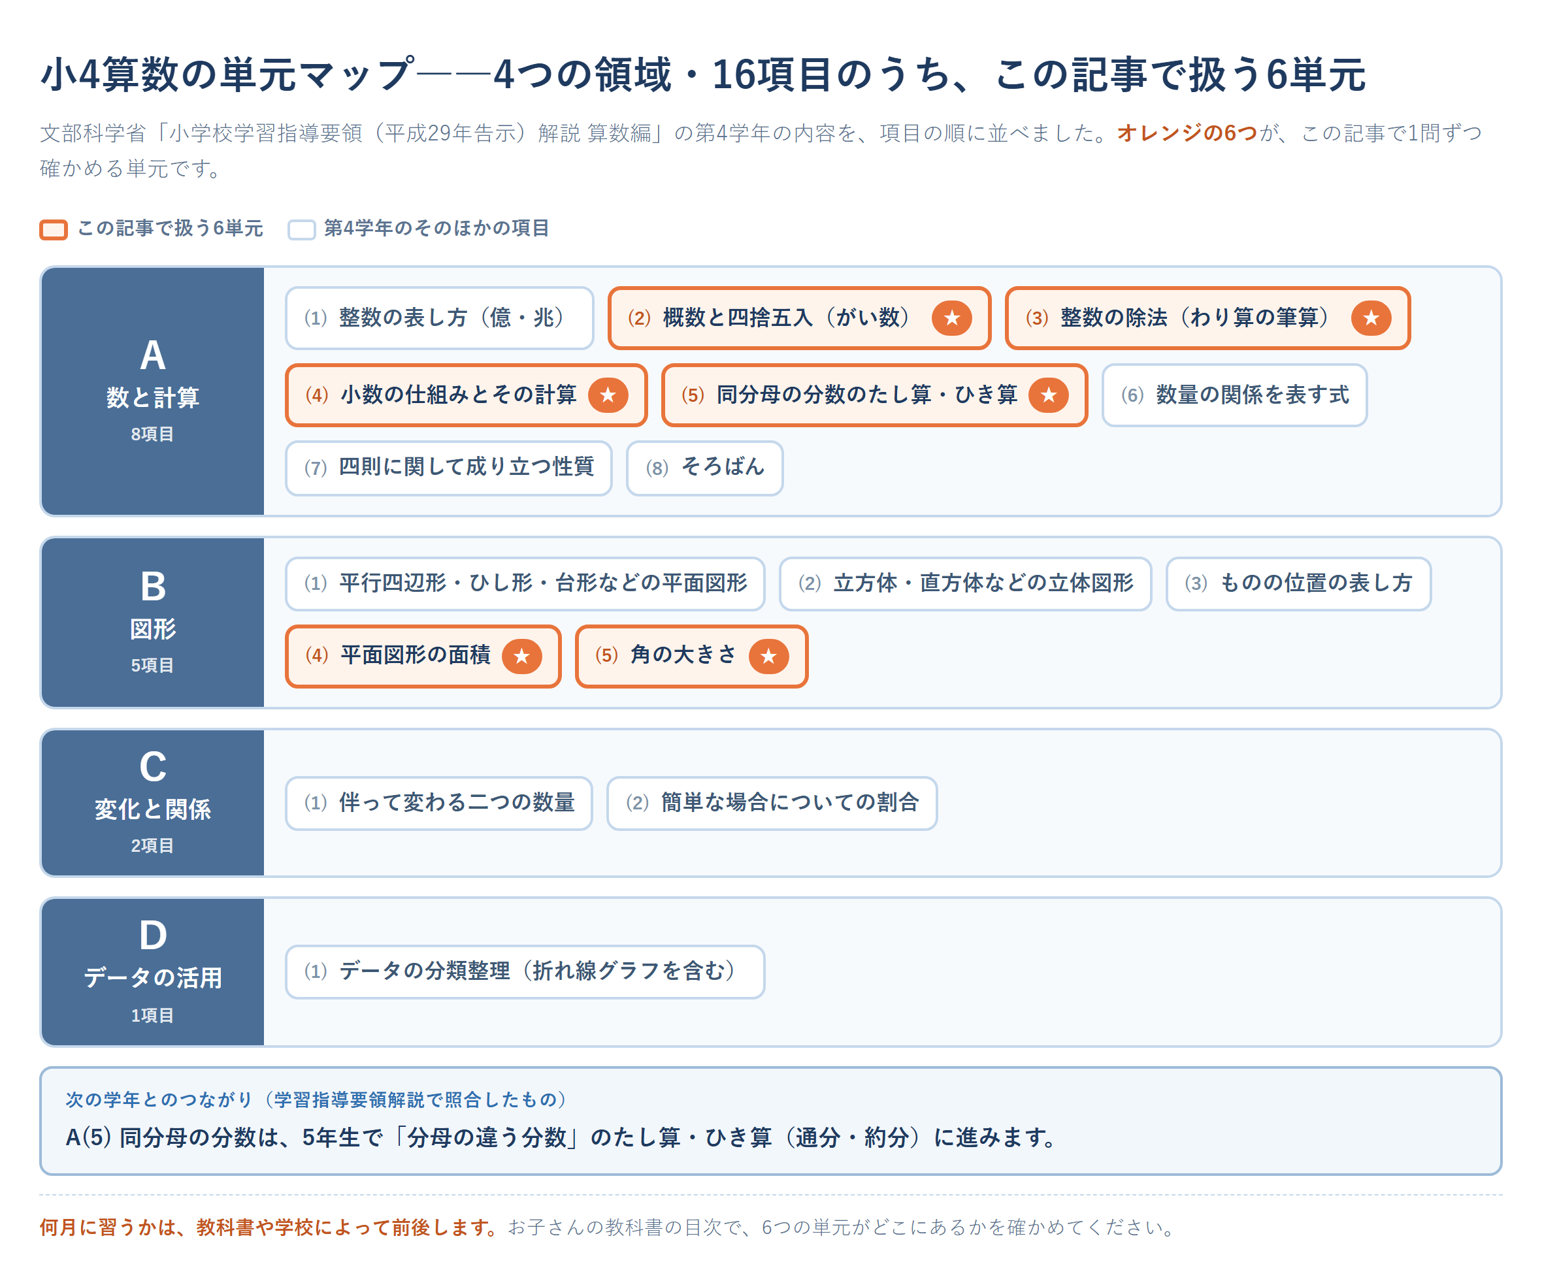Image resolution: width=1542 pixels, height=1283 pixels.
Task: Select the 簡単な場合についての割合 chip
Action: tap(772, 803)
